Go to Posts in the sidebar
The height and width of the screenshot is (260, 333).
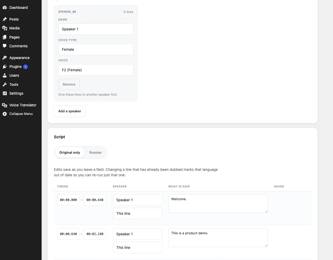point(21,19)
